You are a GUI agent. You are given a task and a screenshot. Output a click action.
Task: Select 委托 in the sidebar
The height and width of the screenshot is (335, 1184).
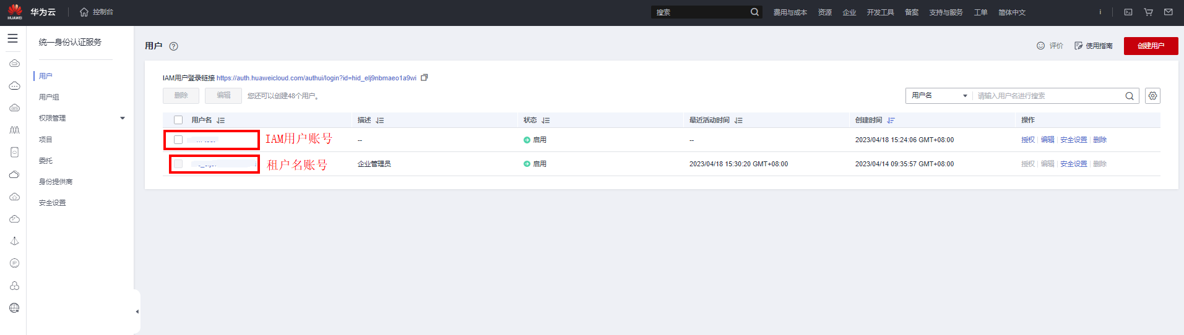click(45, 161)
